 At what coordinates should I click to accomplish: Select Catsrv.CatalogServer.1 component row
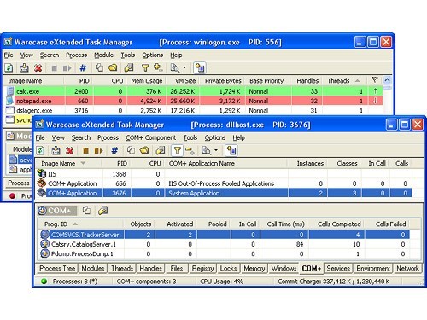(x=224, y=244)
